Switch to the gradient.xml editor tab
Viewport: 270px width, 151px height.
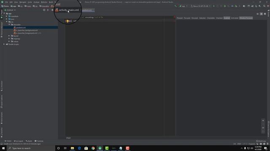(88, 10)
